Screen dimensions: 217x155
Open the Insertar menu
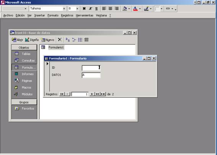pos(39,15)
